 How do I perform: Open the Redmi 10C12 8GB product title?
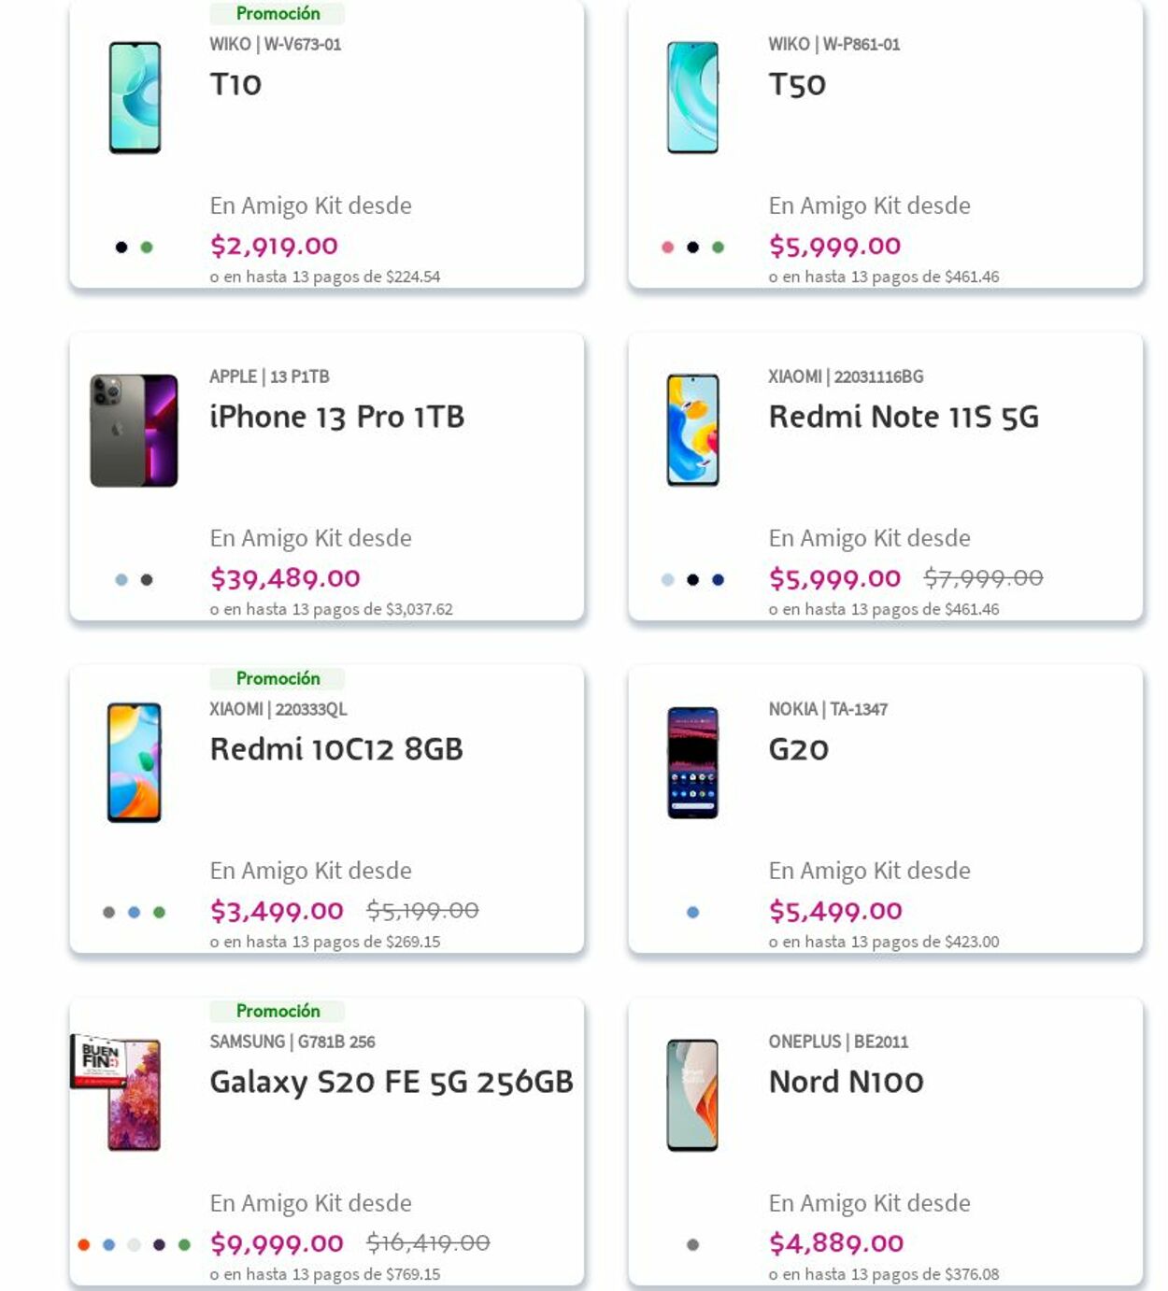(336, 749)
